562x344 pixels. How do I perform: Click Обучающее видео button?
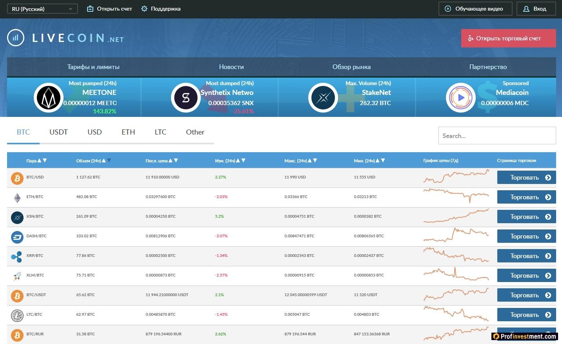[476, 9]
